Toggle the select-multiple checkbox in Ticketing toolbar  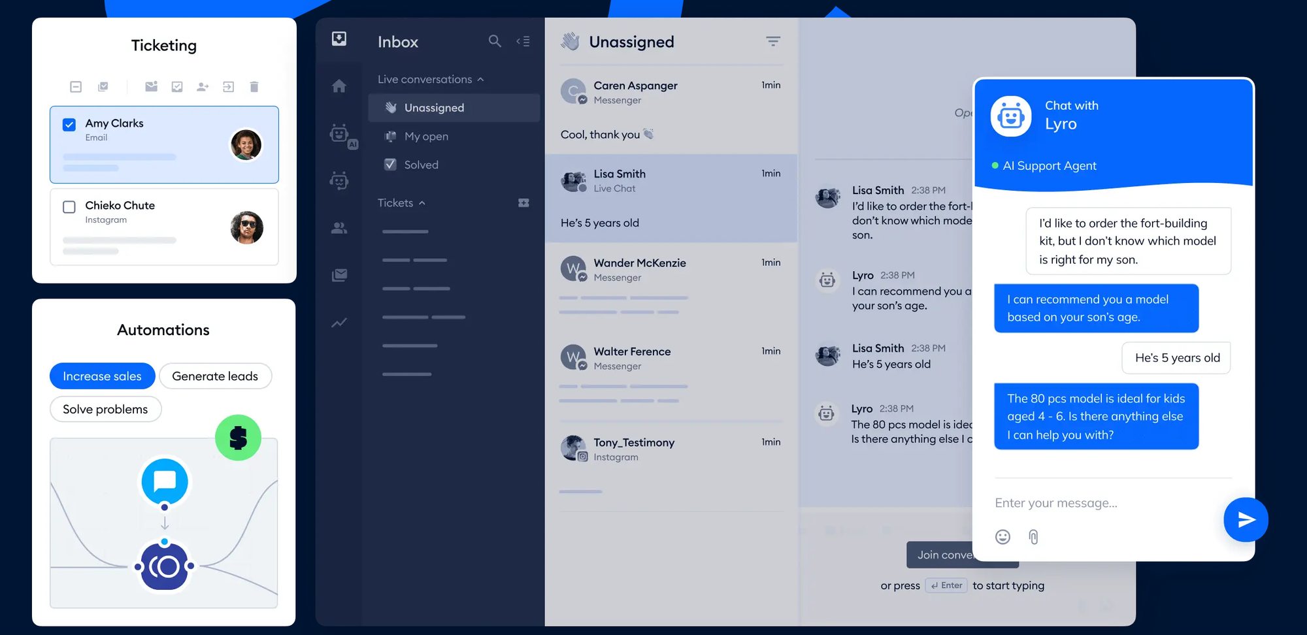tap(103, 86)
